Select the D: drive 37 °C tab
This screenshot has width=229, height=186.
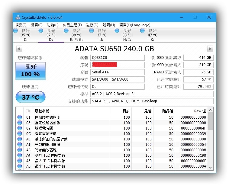[x=51, y=35]
